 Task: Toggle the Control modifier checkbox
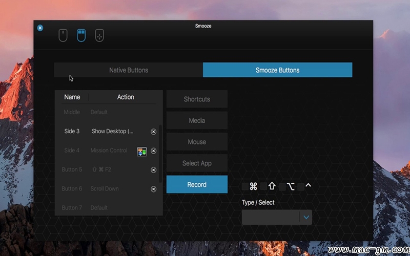click(301, 187)
